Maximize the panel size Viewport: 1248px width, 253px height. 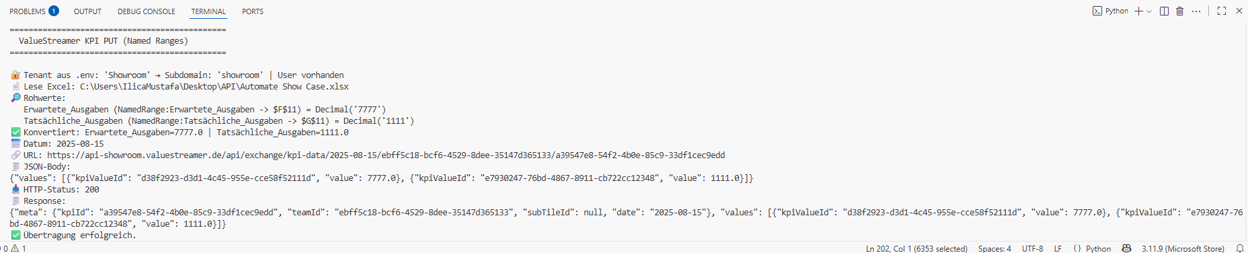tap(1222, 11)
